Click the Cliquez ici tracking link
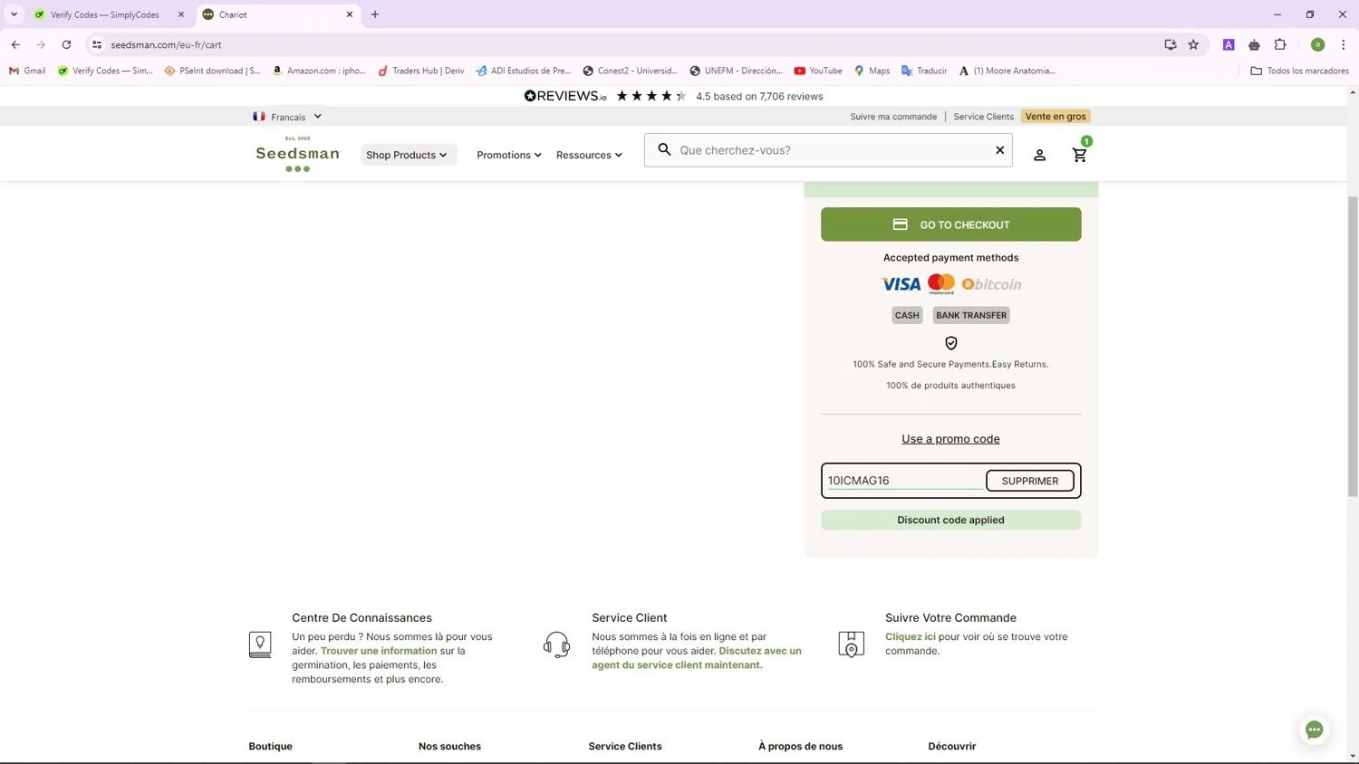 pos(910,636)
